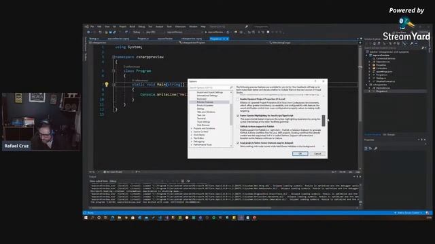Click the Properties panel categorized icon
435x244 pixels.
click(366, 148)
